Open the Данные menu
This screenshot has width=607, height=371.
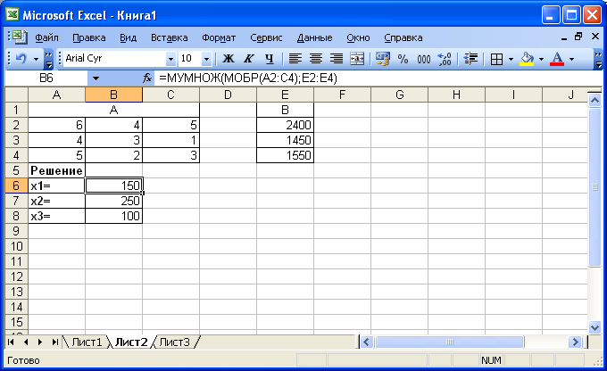(315, 38)
